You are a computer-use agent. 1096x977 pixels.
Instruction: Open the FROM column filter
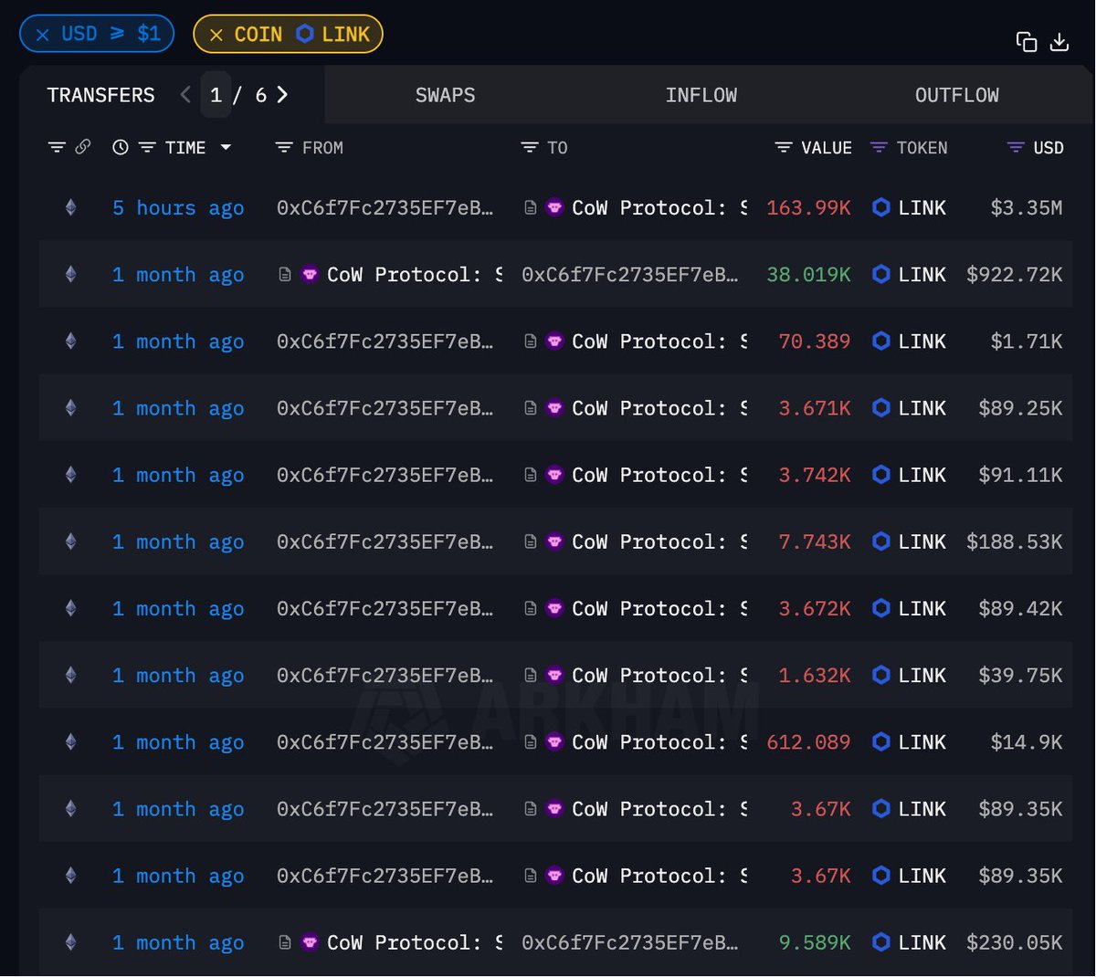(284, 147)
